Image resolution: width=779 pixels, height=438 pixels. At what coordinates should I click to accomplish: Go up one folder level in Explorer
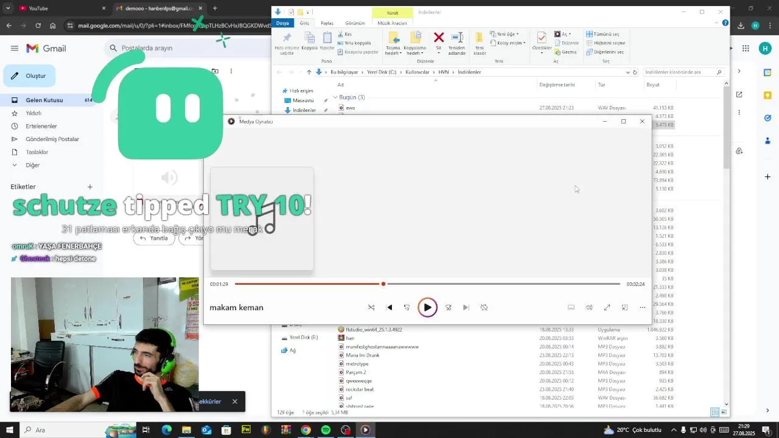(309, 72)
